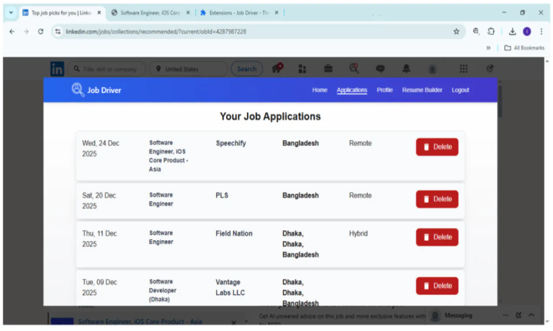Open Resume Builder in Job Driver nav
This screenshot has height=331, width=553.
click(x=422, y=90)
